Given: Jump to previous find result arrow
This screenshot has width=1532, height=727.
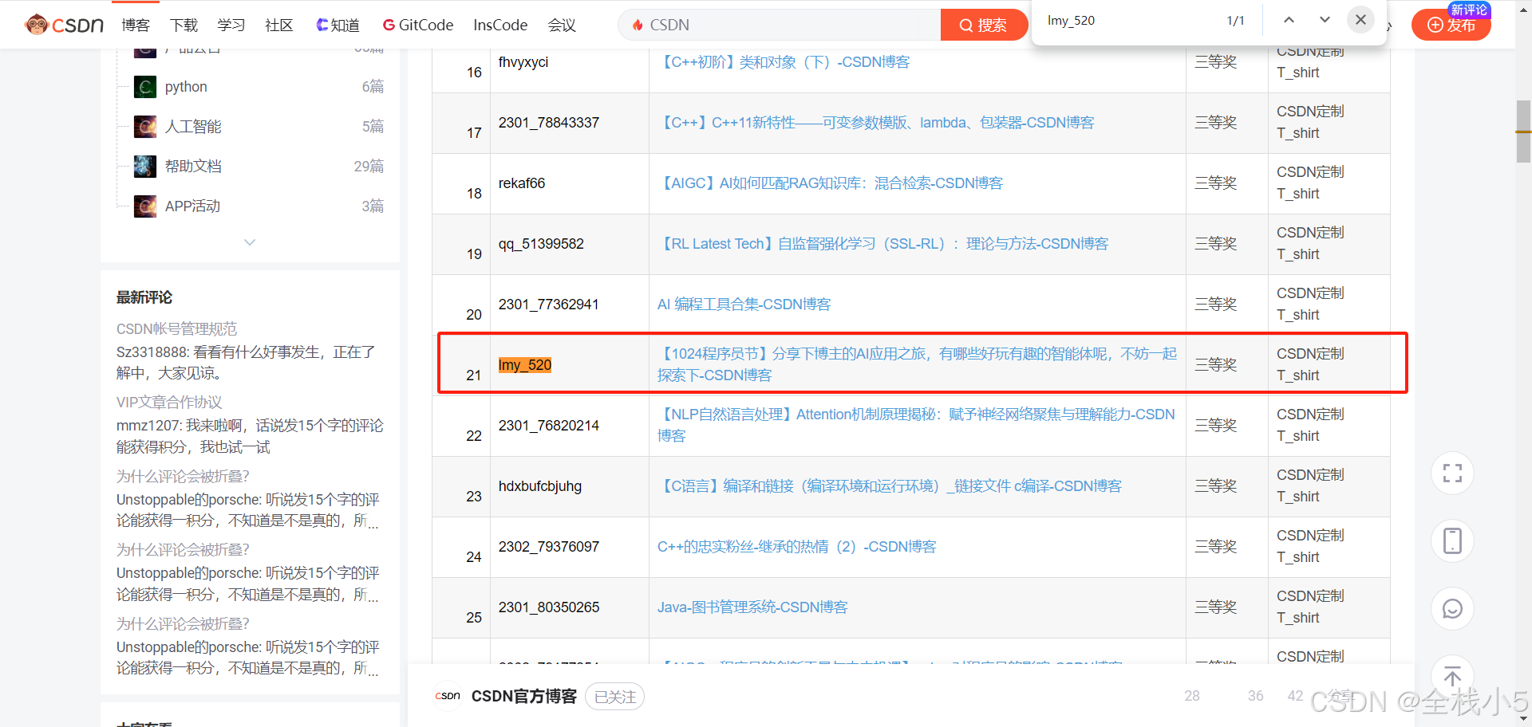Looking at the screenshot, I should 1289,20.
